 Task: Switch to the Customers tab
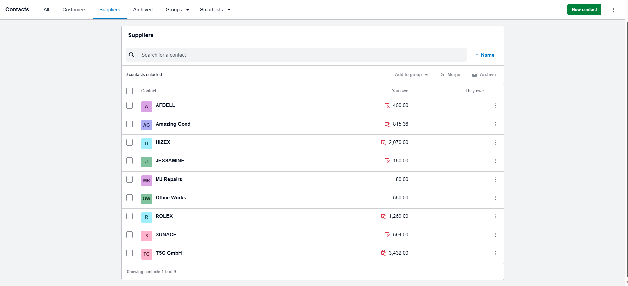(74, 10)
